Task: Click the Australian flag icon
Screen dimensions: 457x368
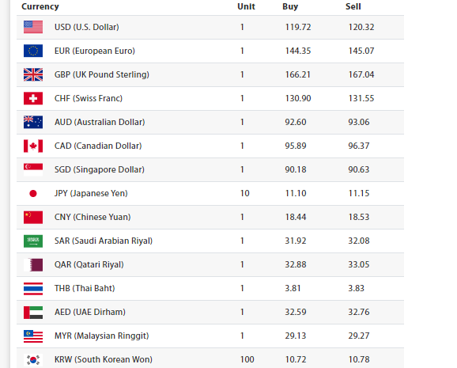Action: pyautogui.click(x=33, y=122)
